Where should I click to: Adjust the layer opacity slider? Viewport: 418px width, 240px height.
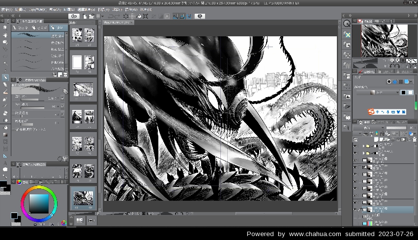pyautogui.click(x=396, y=128)
